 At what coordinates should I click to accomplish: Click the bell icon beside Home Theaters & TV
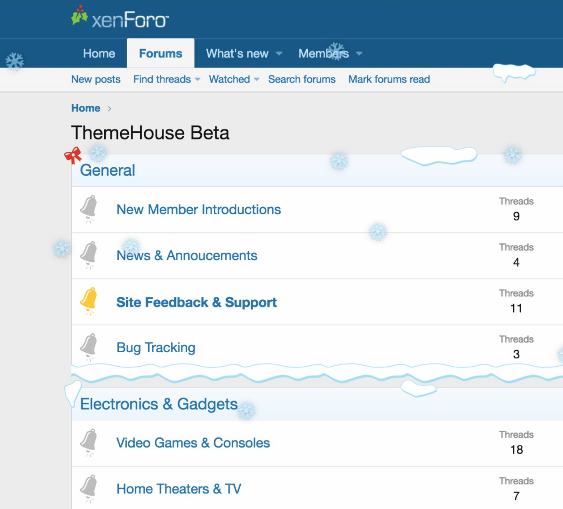click(x=89, y=488)
